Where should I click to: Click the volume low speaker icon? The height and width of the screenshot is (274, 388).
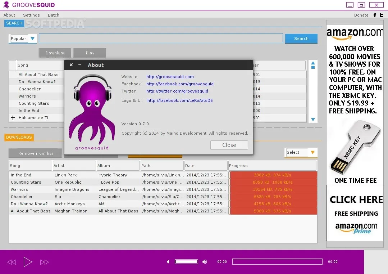pyautogui.click(x=168, y=262)
